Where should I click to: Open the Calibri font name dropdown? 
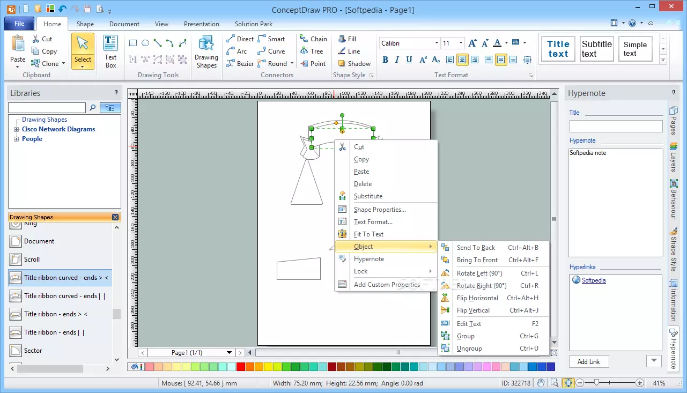coord(437,43)
